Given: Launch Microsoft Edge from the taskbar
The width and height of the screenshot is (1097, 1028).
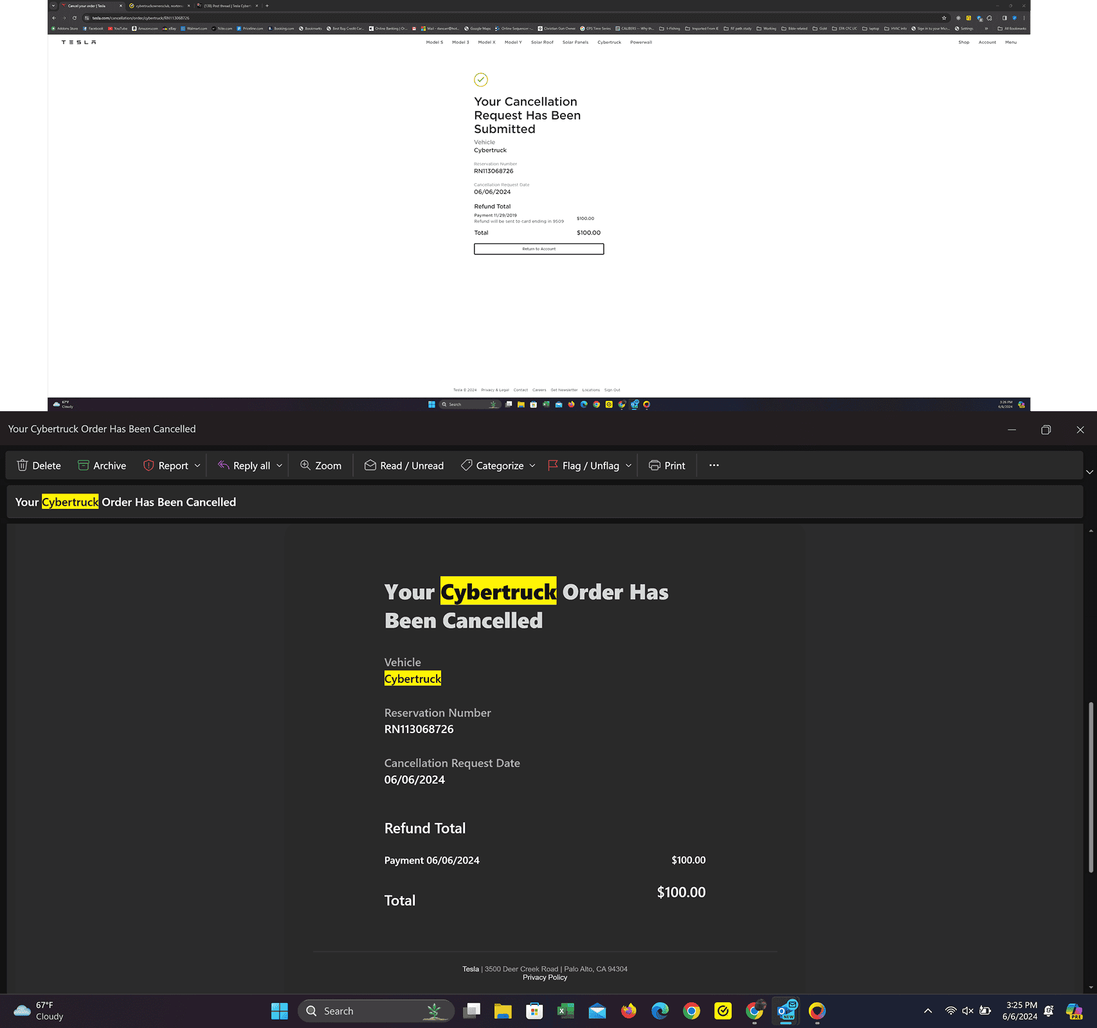Looking at the screenshot, I should coord(660,1011).
